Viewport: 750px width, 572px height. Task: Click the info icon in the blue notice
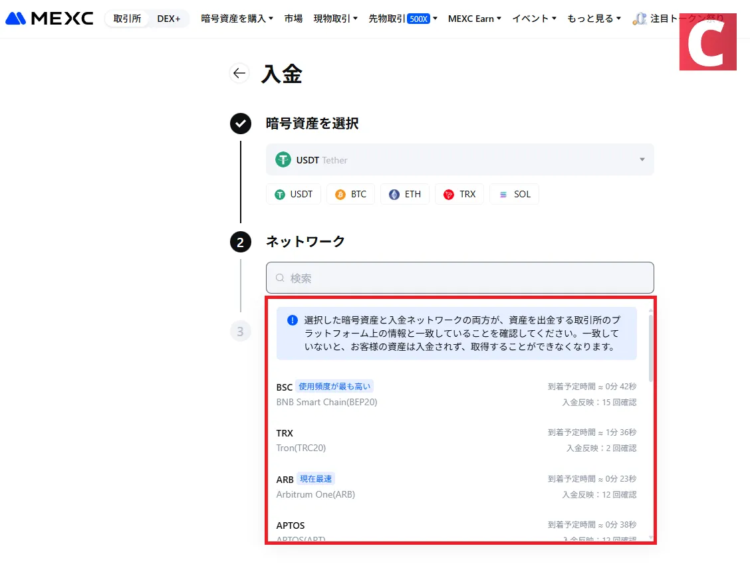coord(291,320)
